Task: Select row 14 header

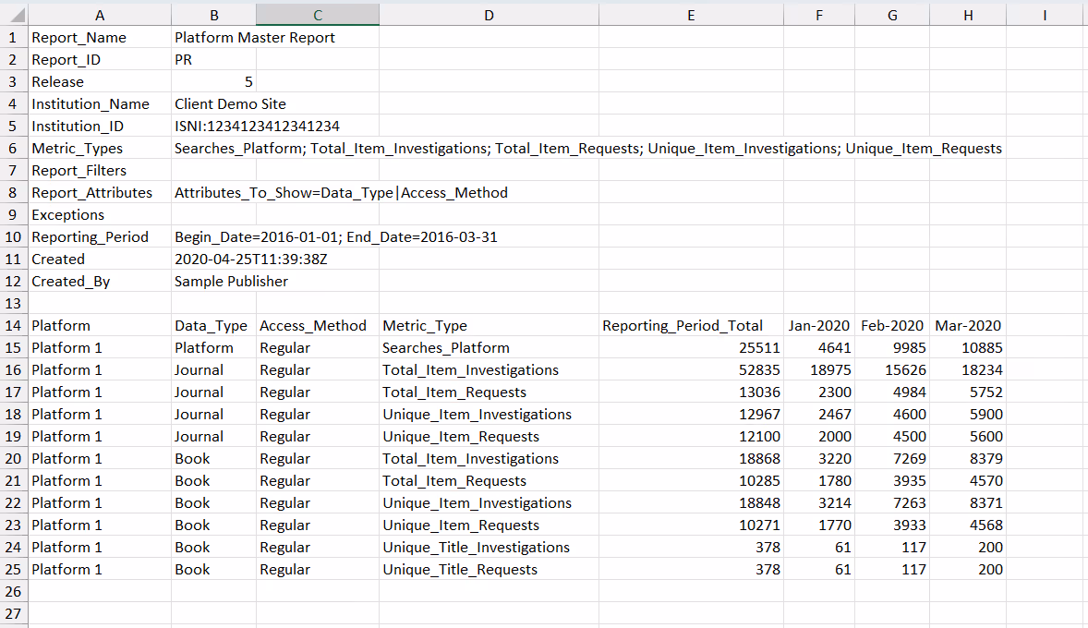Action: [14, 325]
